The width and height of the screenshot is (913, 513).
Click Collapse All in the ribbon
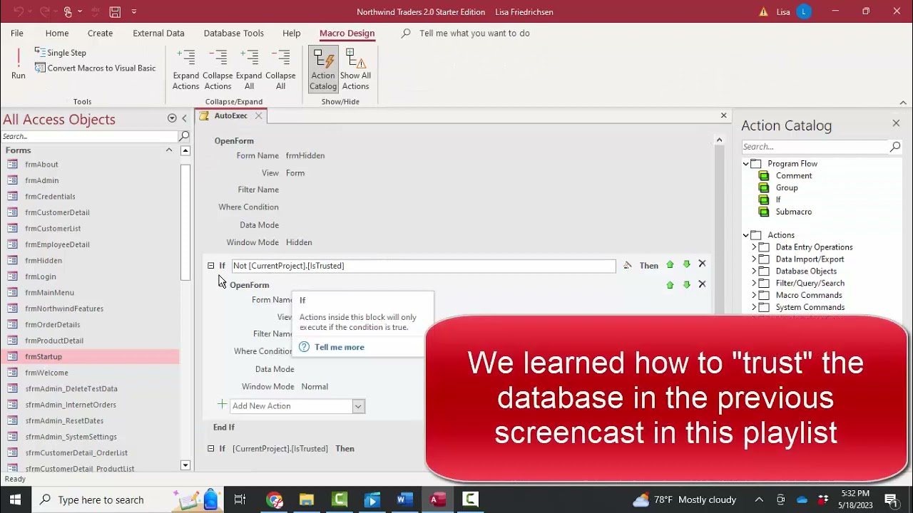[x=280, y=69]
